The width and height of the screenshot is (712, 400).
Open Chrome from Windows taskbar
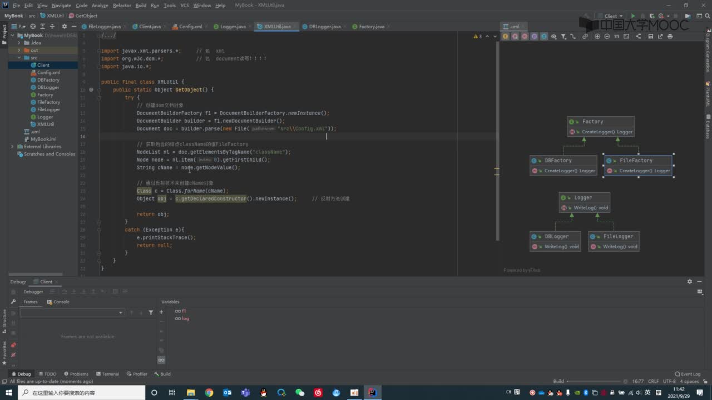209,393
